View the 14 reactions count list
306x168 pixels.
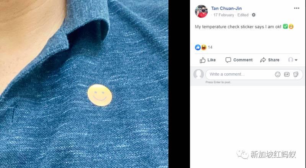210,47
